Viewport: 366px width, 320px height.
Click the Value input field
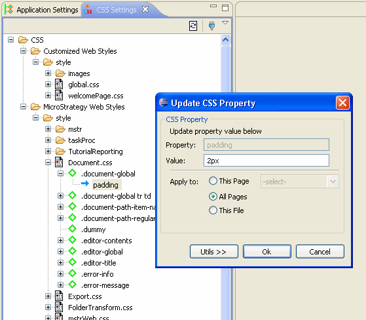pyautogui.click(x=266, y=161)
